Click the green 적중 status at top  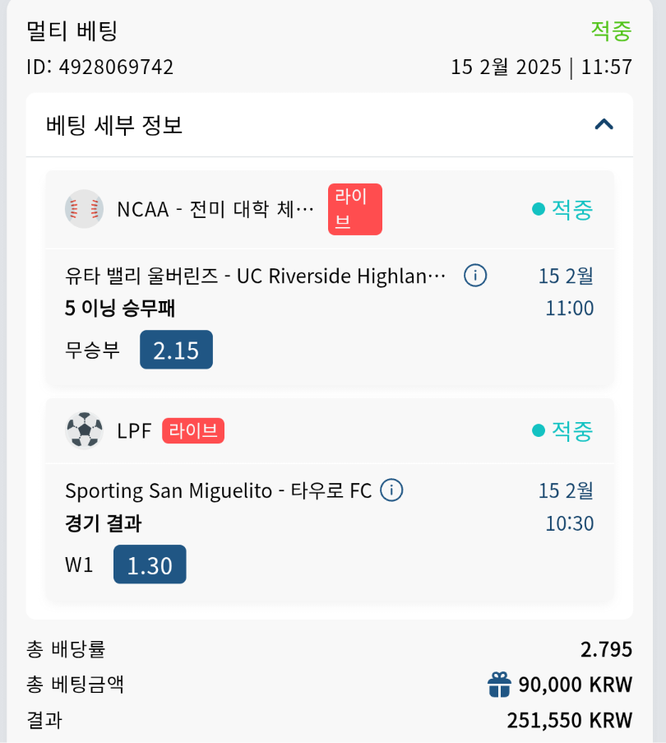611,31
